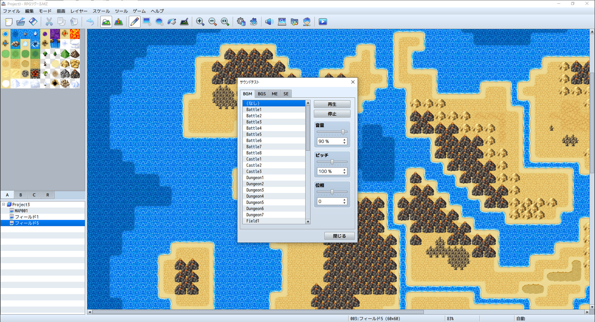Increase volume with the 90 % up arrow
This screenshot has height=322, width=595.
[x=344, y=140]
